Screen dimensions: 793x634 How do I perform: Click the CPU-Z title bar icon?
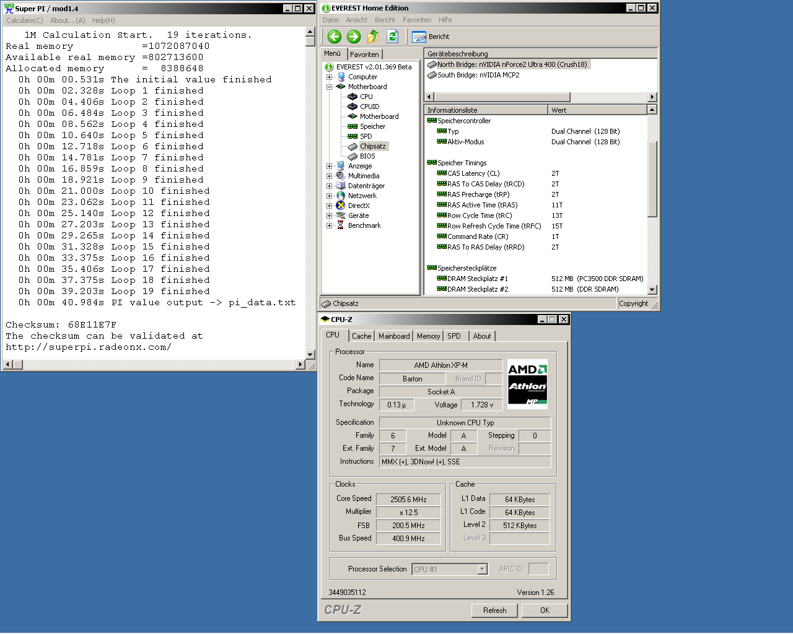click(325, 319)
